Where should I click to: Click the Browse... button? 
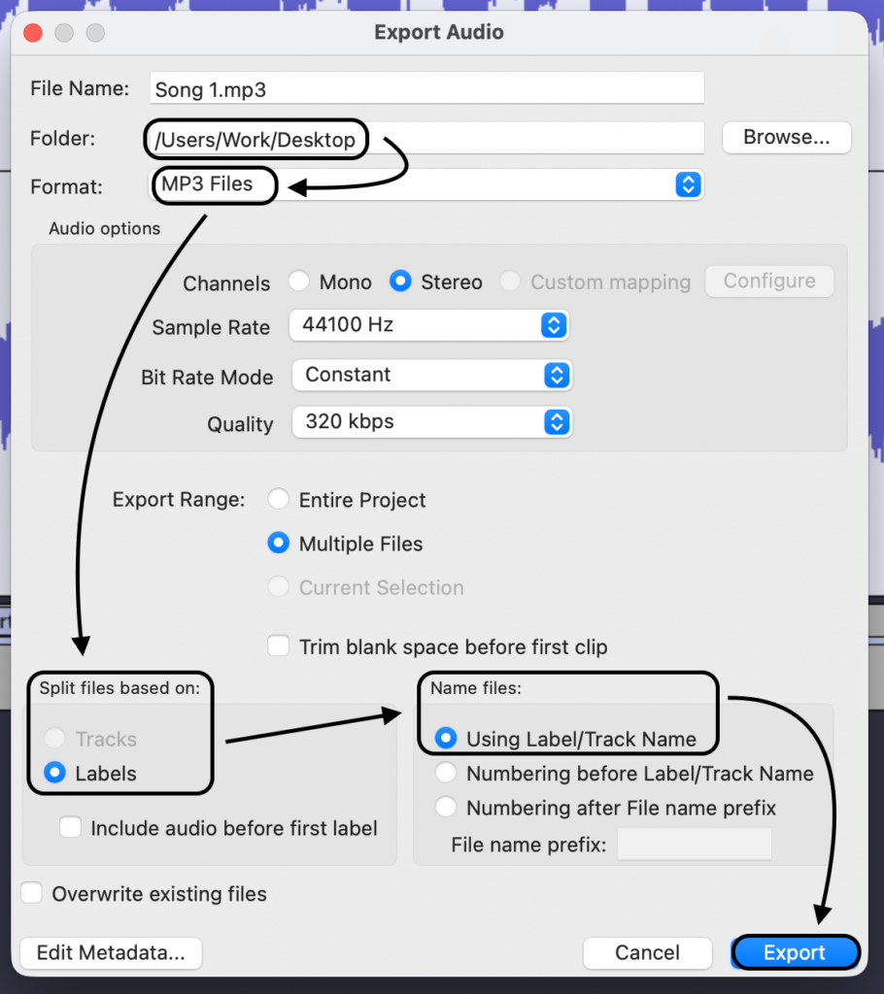tap(786, 138)
